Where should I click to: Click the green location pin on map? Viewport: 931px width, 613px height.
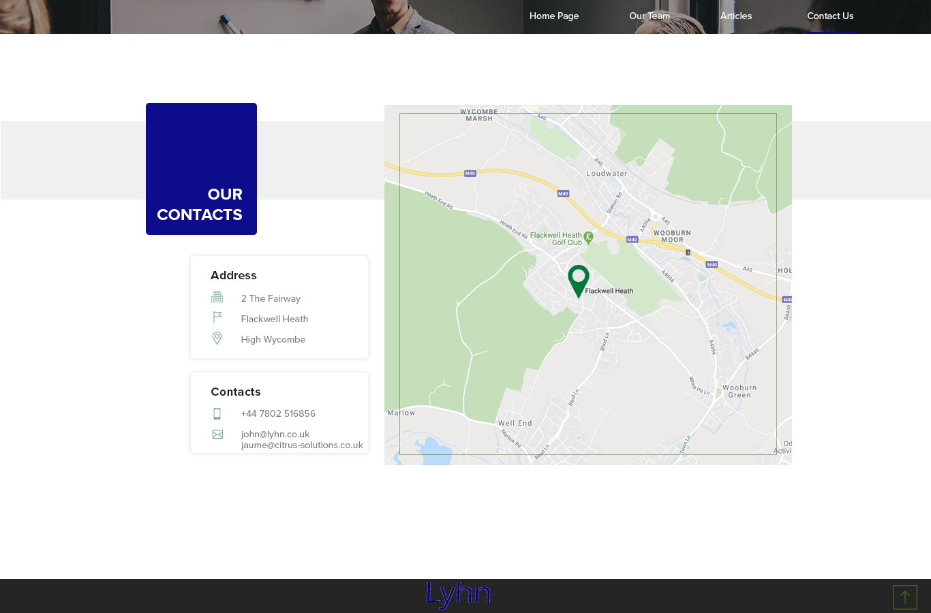(x=578, y=279)
